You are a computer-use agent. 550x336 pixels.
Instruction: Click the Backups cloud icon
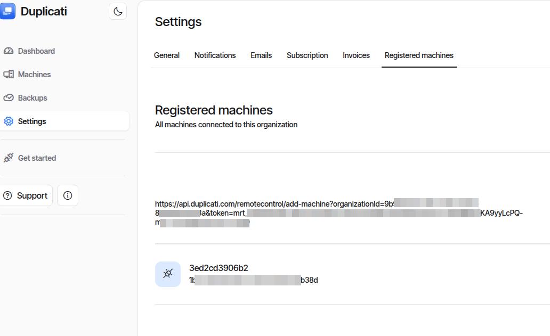click(9, 98)
